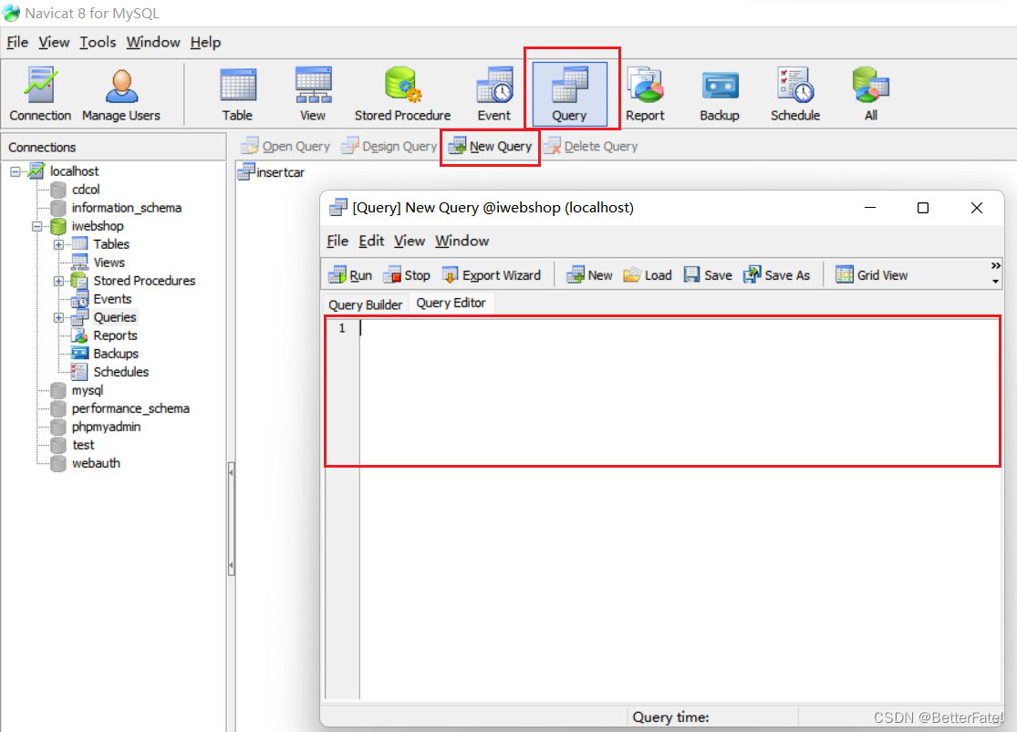The width and height of the screenshot is (1017, 732).
Task: Launch the Export Wizard
Action: point(492,275)
